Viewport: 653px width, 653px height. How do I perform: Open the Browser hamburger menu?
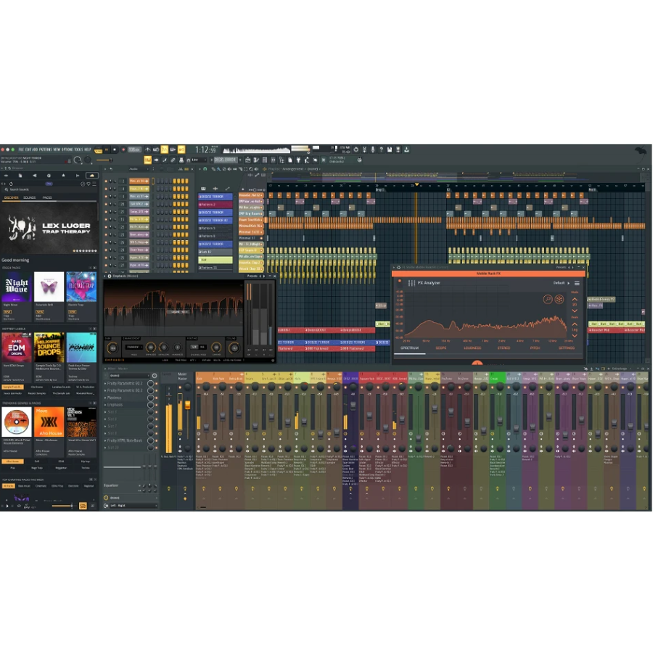[94, 184]
